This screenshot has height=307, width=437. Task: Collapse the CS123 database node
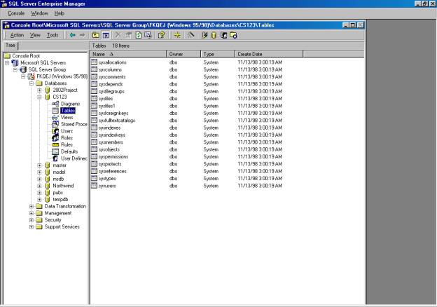click(x=40, y=97)
